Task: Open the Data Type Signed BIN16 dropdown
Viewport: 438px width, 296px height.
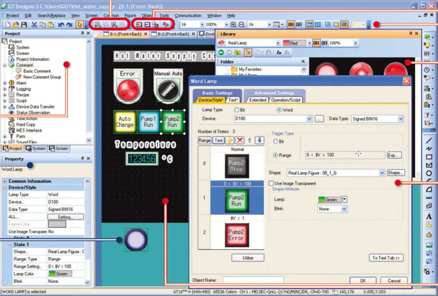Action: (401, 119)
